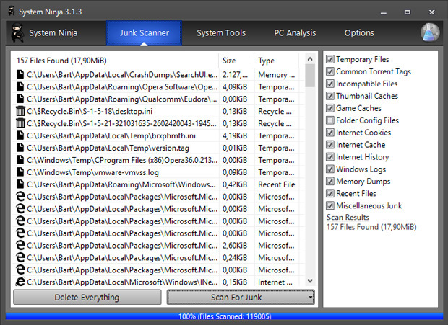The image size is (448, 325).
Task: Open the Scan Results link
Action: (x=348, y=218)
